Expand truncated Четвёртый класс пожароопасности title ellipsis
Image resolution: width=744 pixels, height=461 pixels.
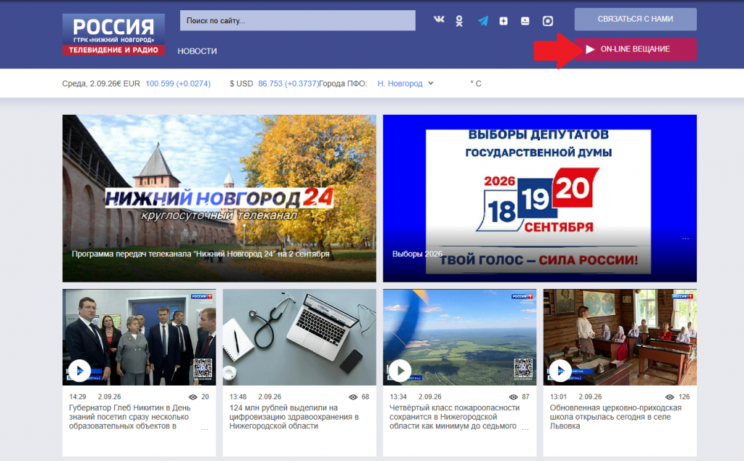(525, 428)
